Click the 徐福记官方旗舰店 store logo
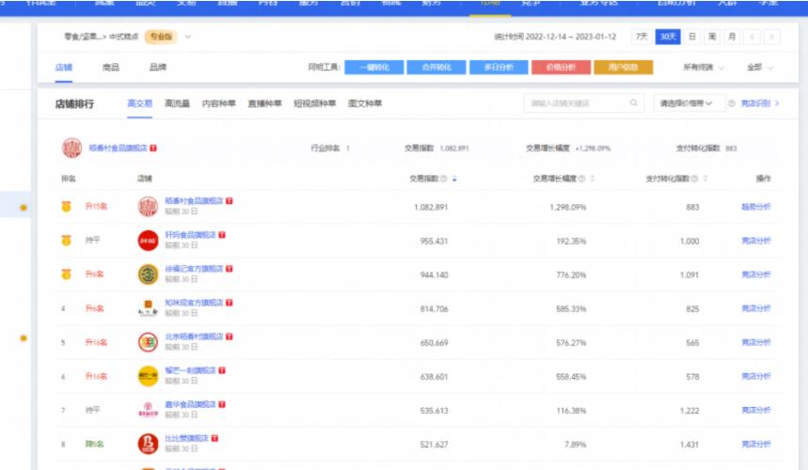Image resolution: width=808 pixels, height=470 pixels. click(148, 274)
